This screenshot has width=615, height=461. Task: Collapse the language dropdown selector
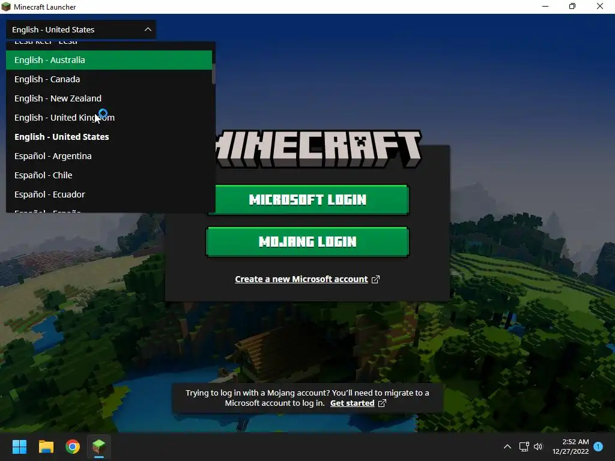[x=81, y=29]
